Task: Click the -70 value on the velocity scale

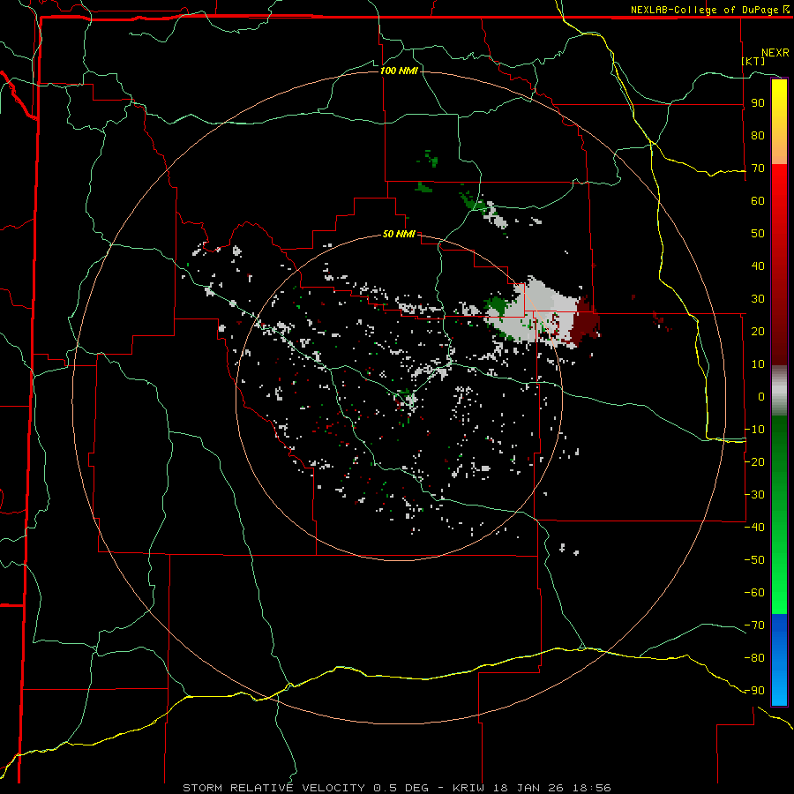Action: pyautogui.click(x=754, y=625)
